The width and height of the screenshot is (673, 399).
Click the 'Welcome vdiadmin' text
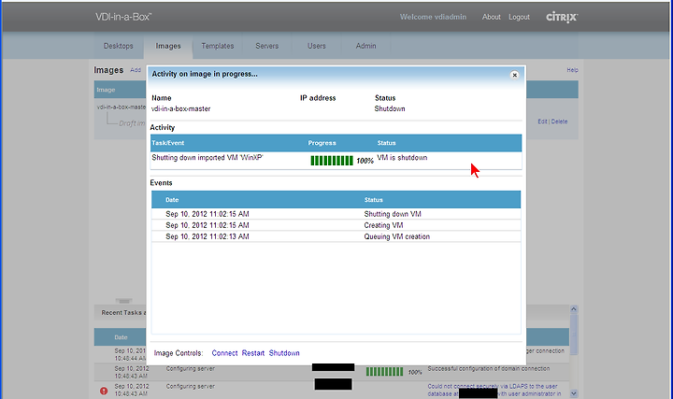click(433, 17)
